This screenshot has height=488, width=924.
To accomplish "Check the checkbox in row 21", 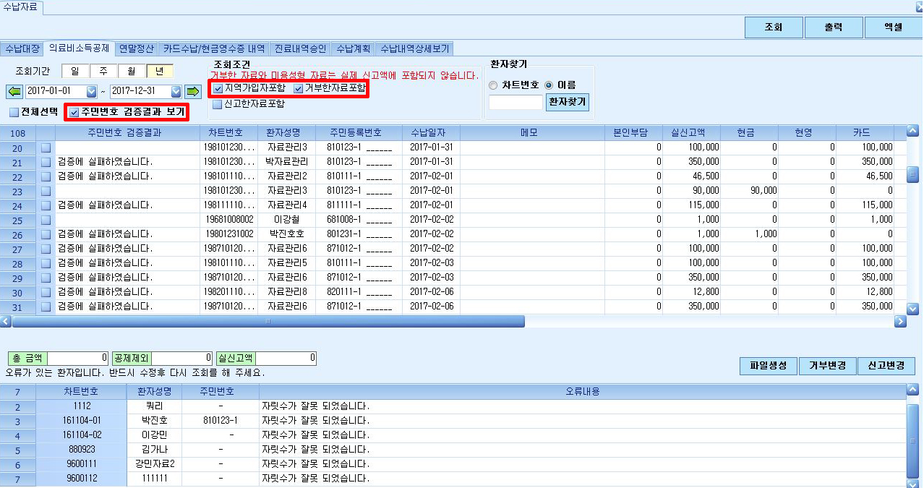I will 46,162.
